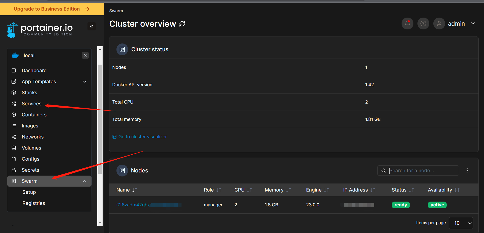The height and width of the screenshot is (233, 484).
Task: Click the portainer.io logo
Action: coord(40,30)
